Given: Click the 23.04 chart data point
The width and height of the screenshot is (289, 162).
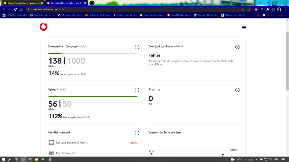Looking at the screenshot, I should (152, 154).
